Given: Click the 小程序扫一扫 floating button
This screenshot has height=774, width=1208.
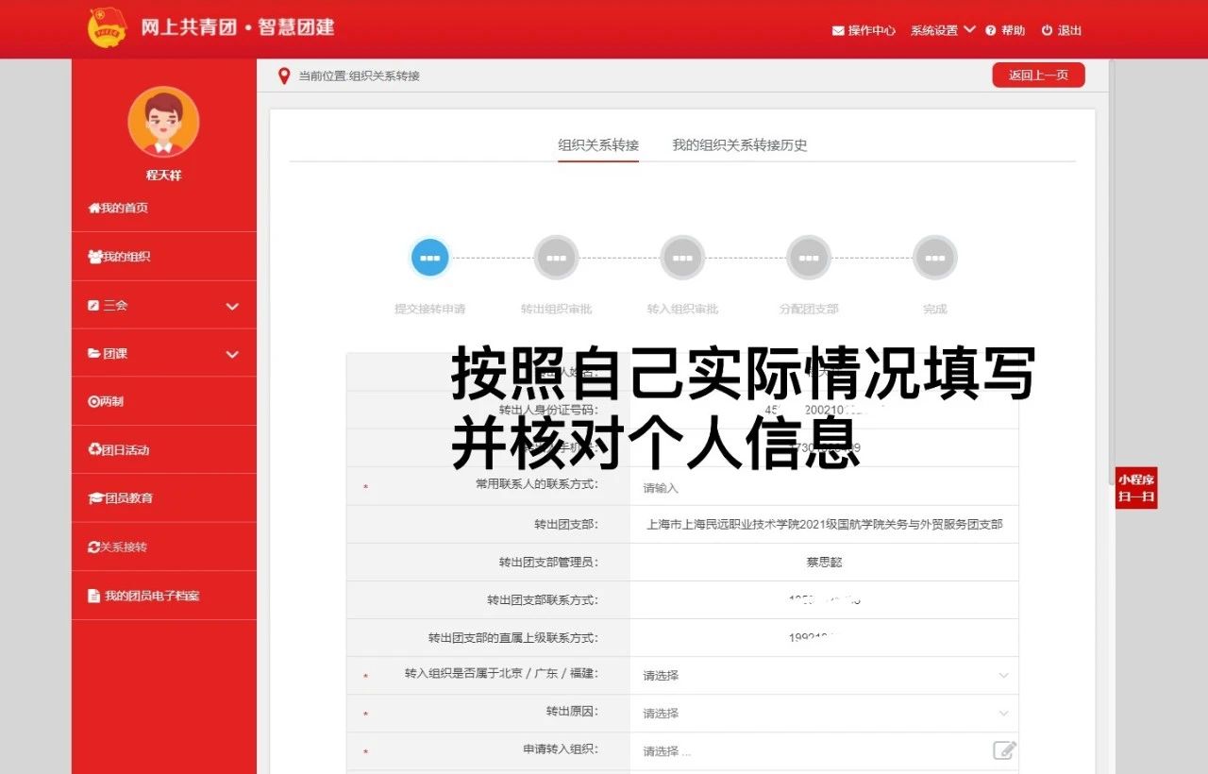Looking at the screenshot, I should pos(1136,488).
